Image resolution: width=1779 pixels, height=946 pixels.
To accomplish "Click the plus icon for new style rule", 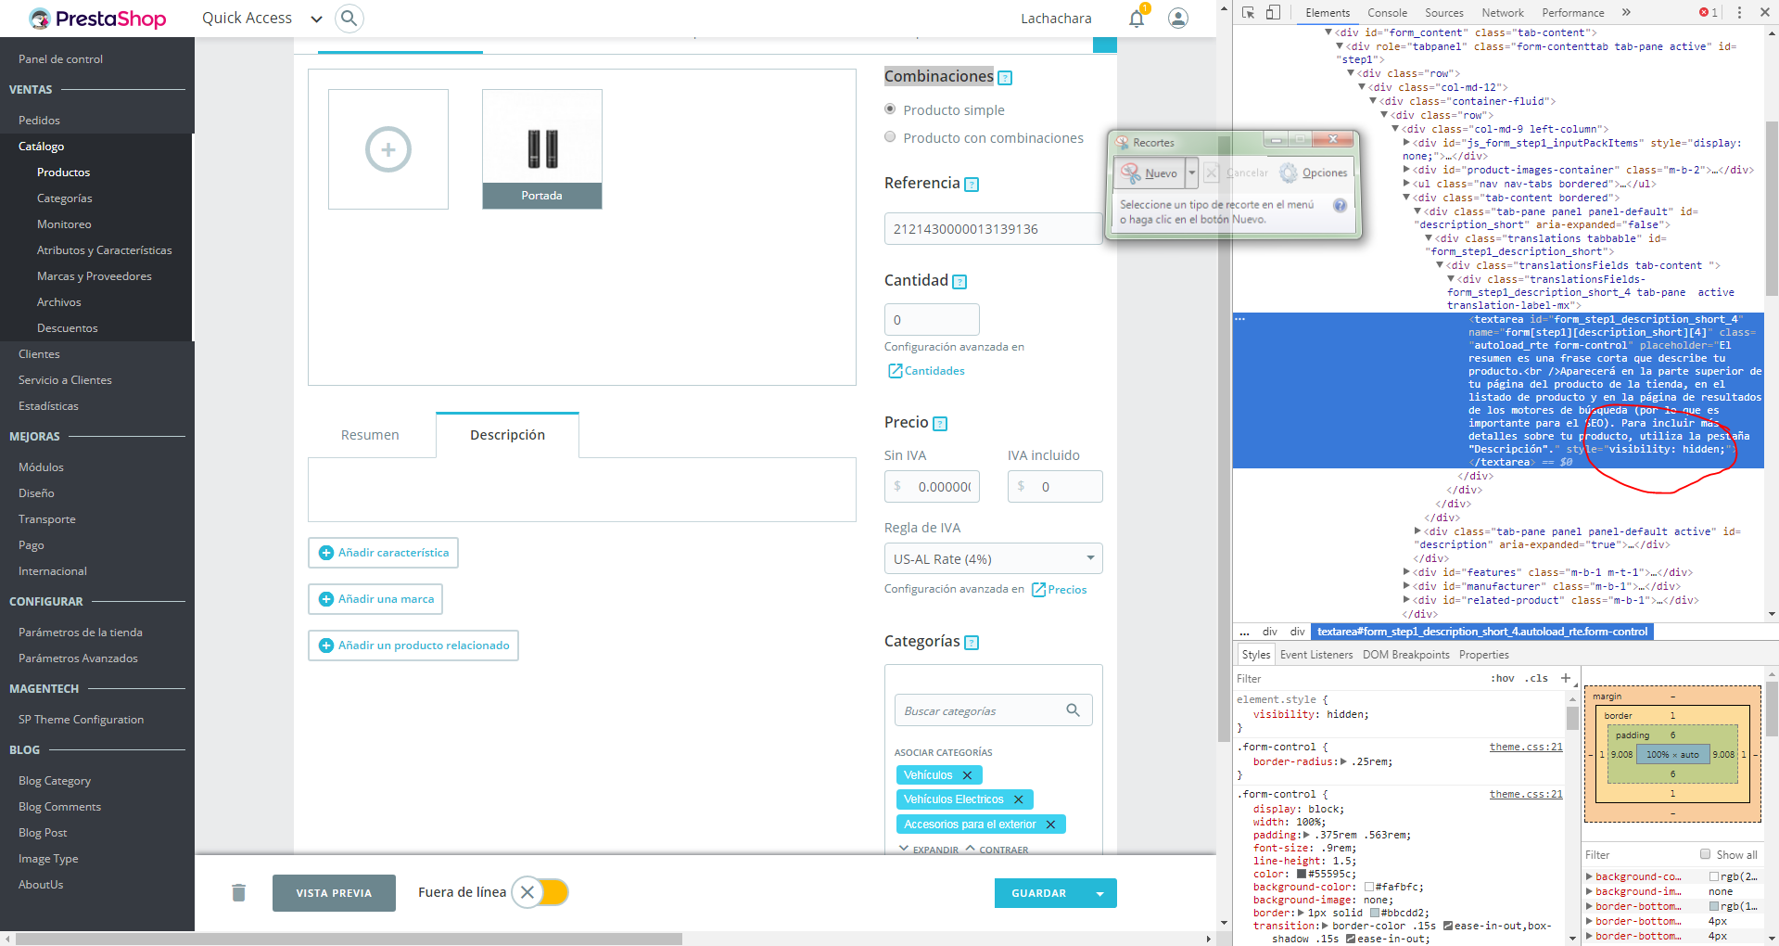I will coord(1566,678).
